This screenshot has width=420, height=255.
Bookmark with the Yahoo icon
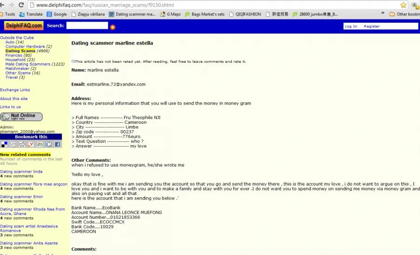pyautogui.click(x=31, y=144)
